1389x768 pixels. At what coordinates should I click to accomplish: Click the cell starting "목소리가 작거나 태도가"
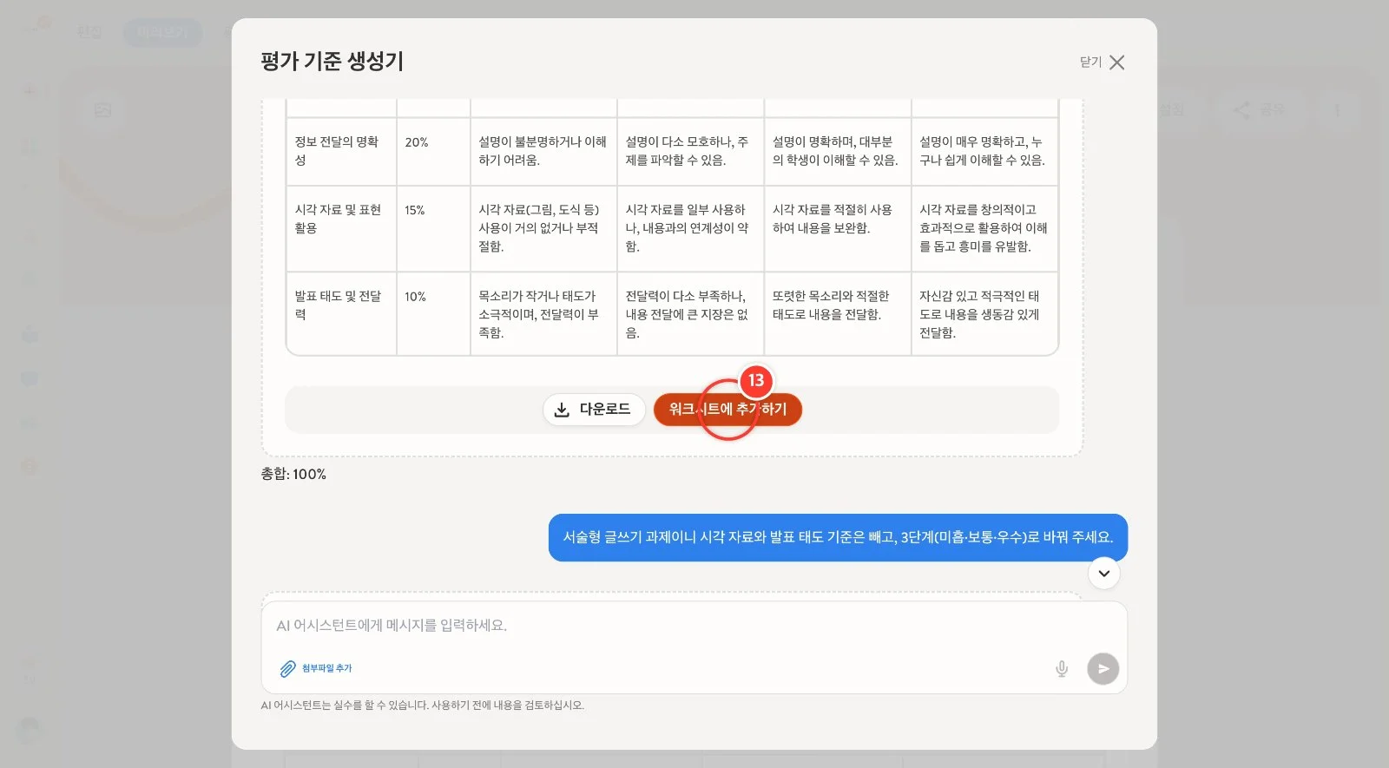[x=543, y=313]
